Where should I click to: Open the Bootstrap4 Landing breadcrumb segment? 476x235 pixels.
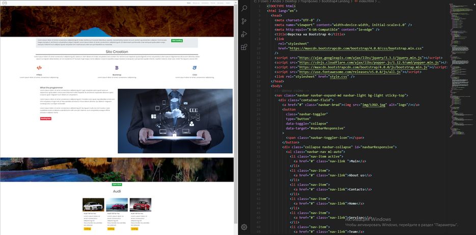click(336, 2)
